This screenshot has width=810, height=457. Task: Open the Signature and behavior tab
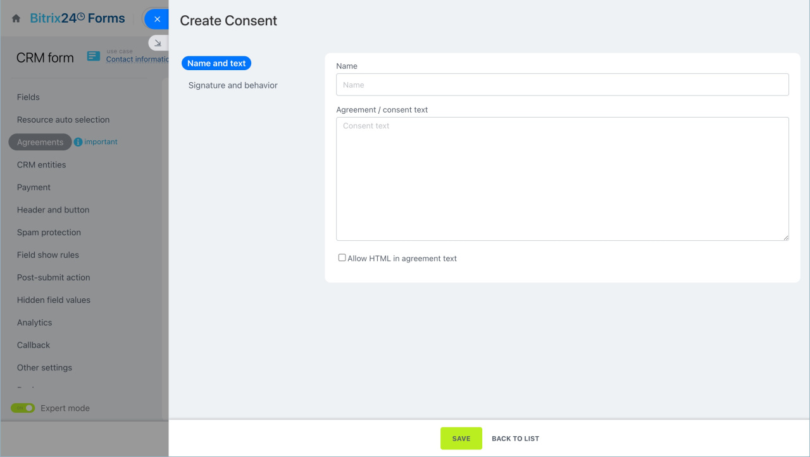pyautogui.click(x=233, y=85)
